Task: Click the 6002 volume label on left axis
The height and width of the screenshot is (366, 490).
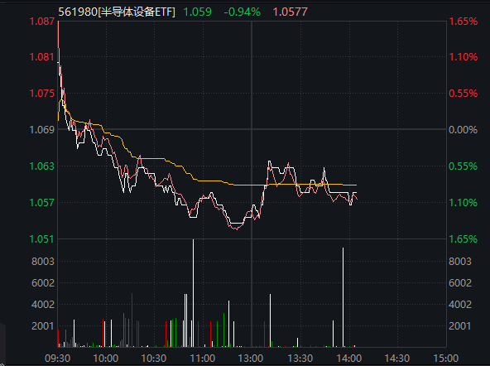Action: pos(43,283)
